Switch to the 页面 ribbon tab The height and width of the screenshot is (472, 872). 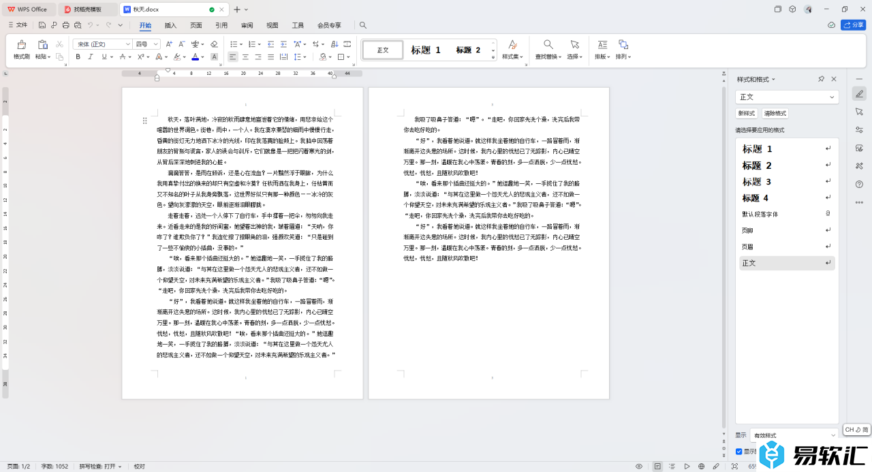pos(196,25)
